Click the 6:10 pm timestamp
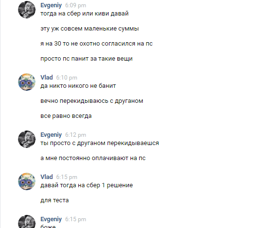 (67, 78)
